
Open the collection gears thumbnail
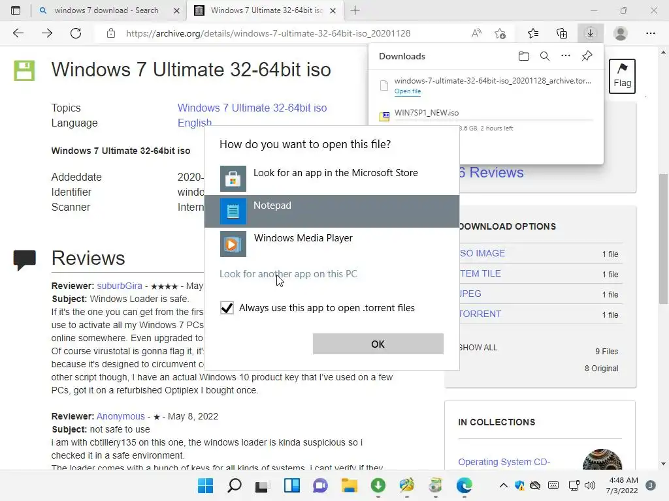[602, 459]
